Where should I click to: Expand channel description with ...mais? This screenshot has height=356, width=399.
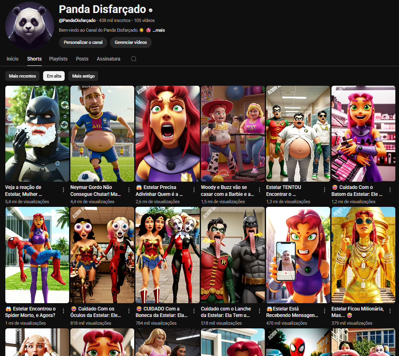click(159, 30)
